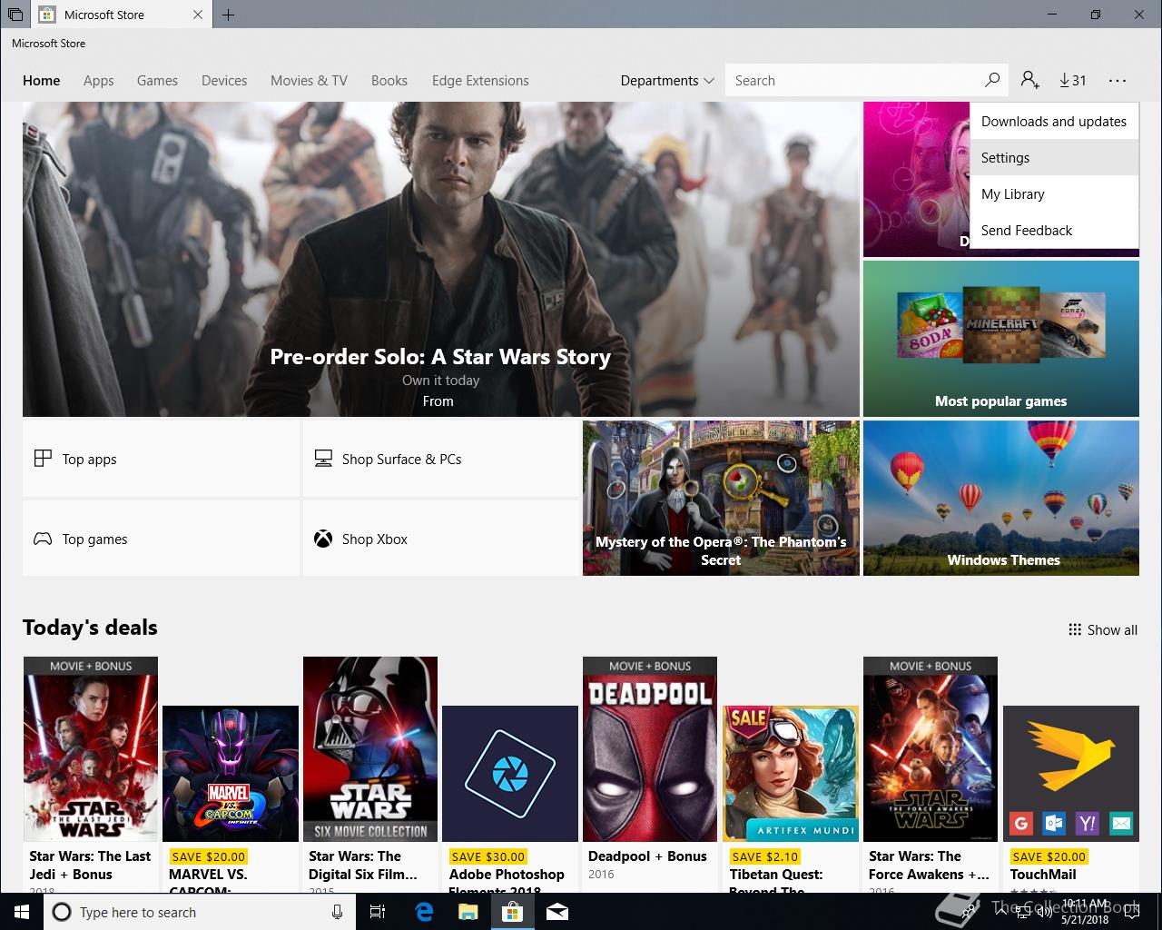Choose Send Feedback from the menu
The height and width of the screenshot is (930, 1162).
click(1054, 230)
